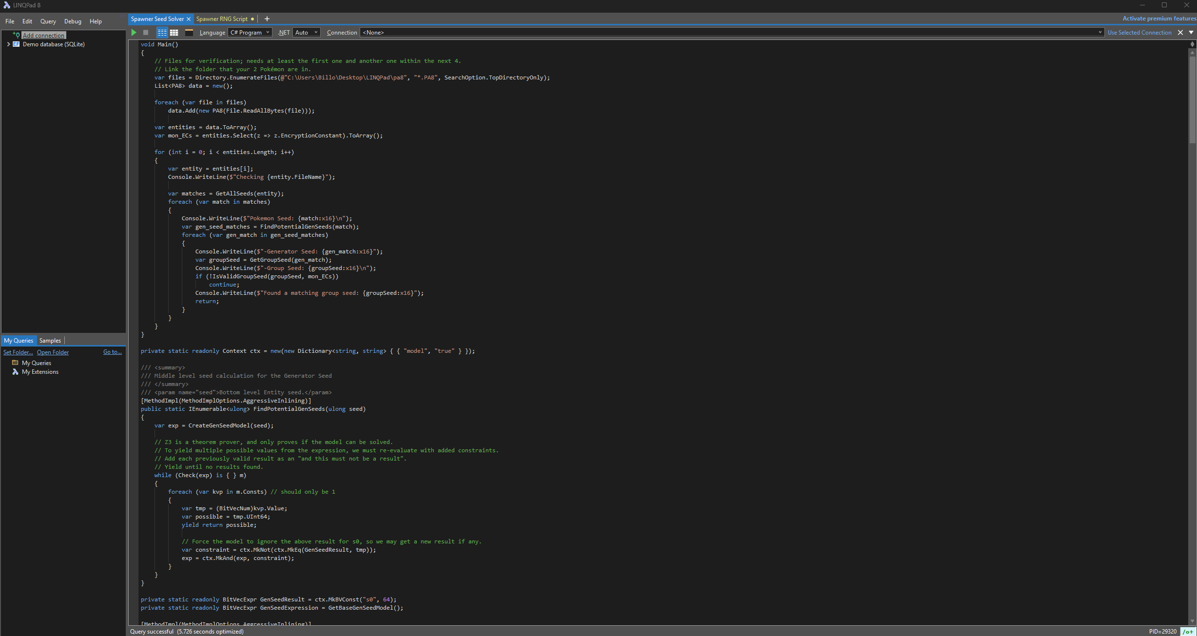Viewport: 1197px width, 636px height.
Task: Run the query with the green play button
Action: coord(134,33)
